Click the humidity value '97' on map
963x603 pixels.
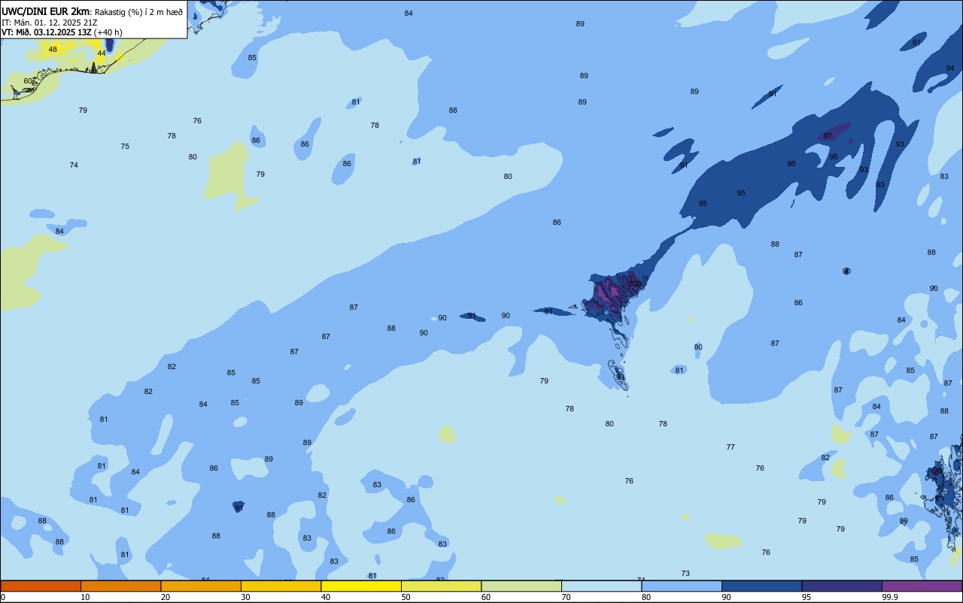828,136
